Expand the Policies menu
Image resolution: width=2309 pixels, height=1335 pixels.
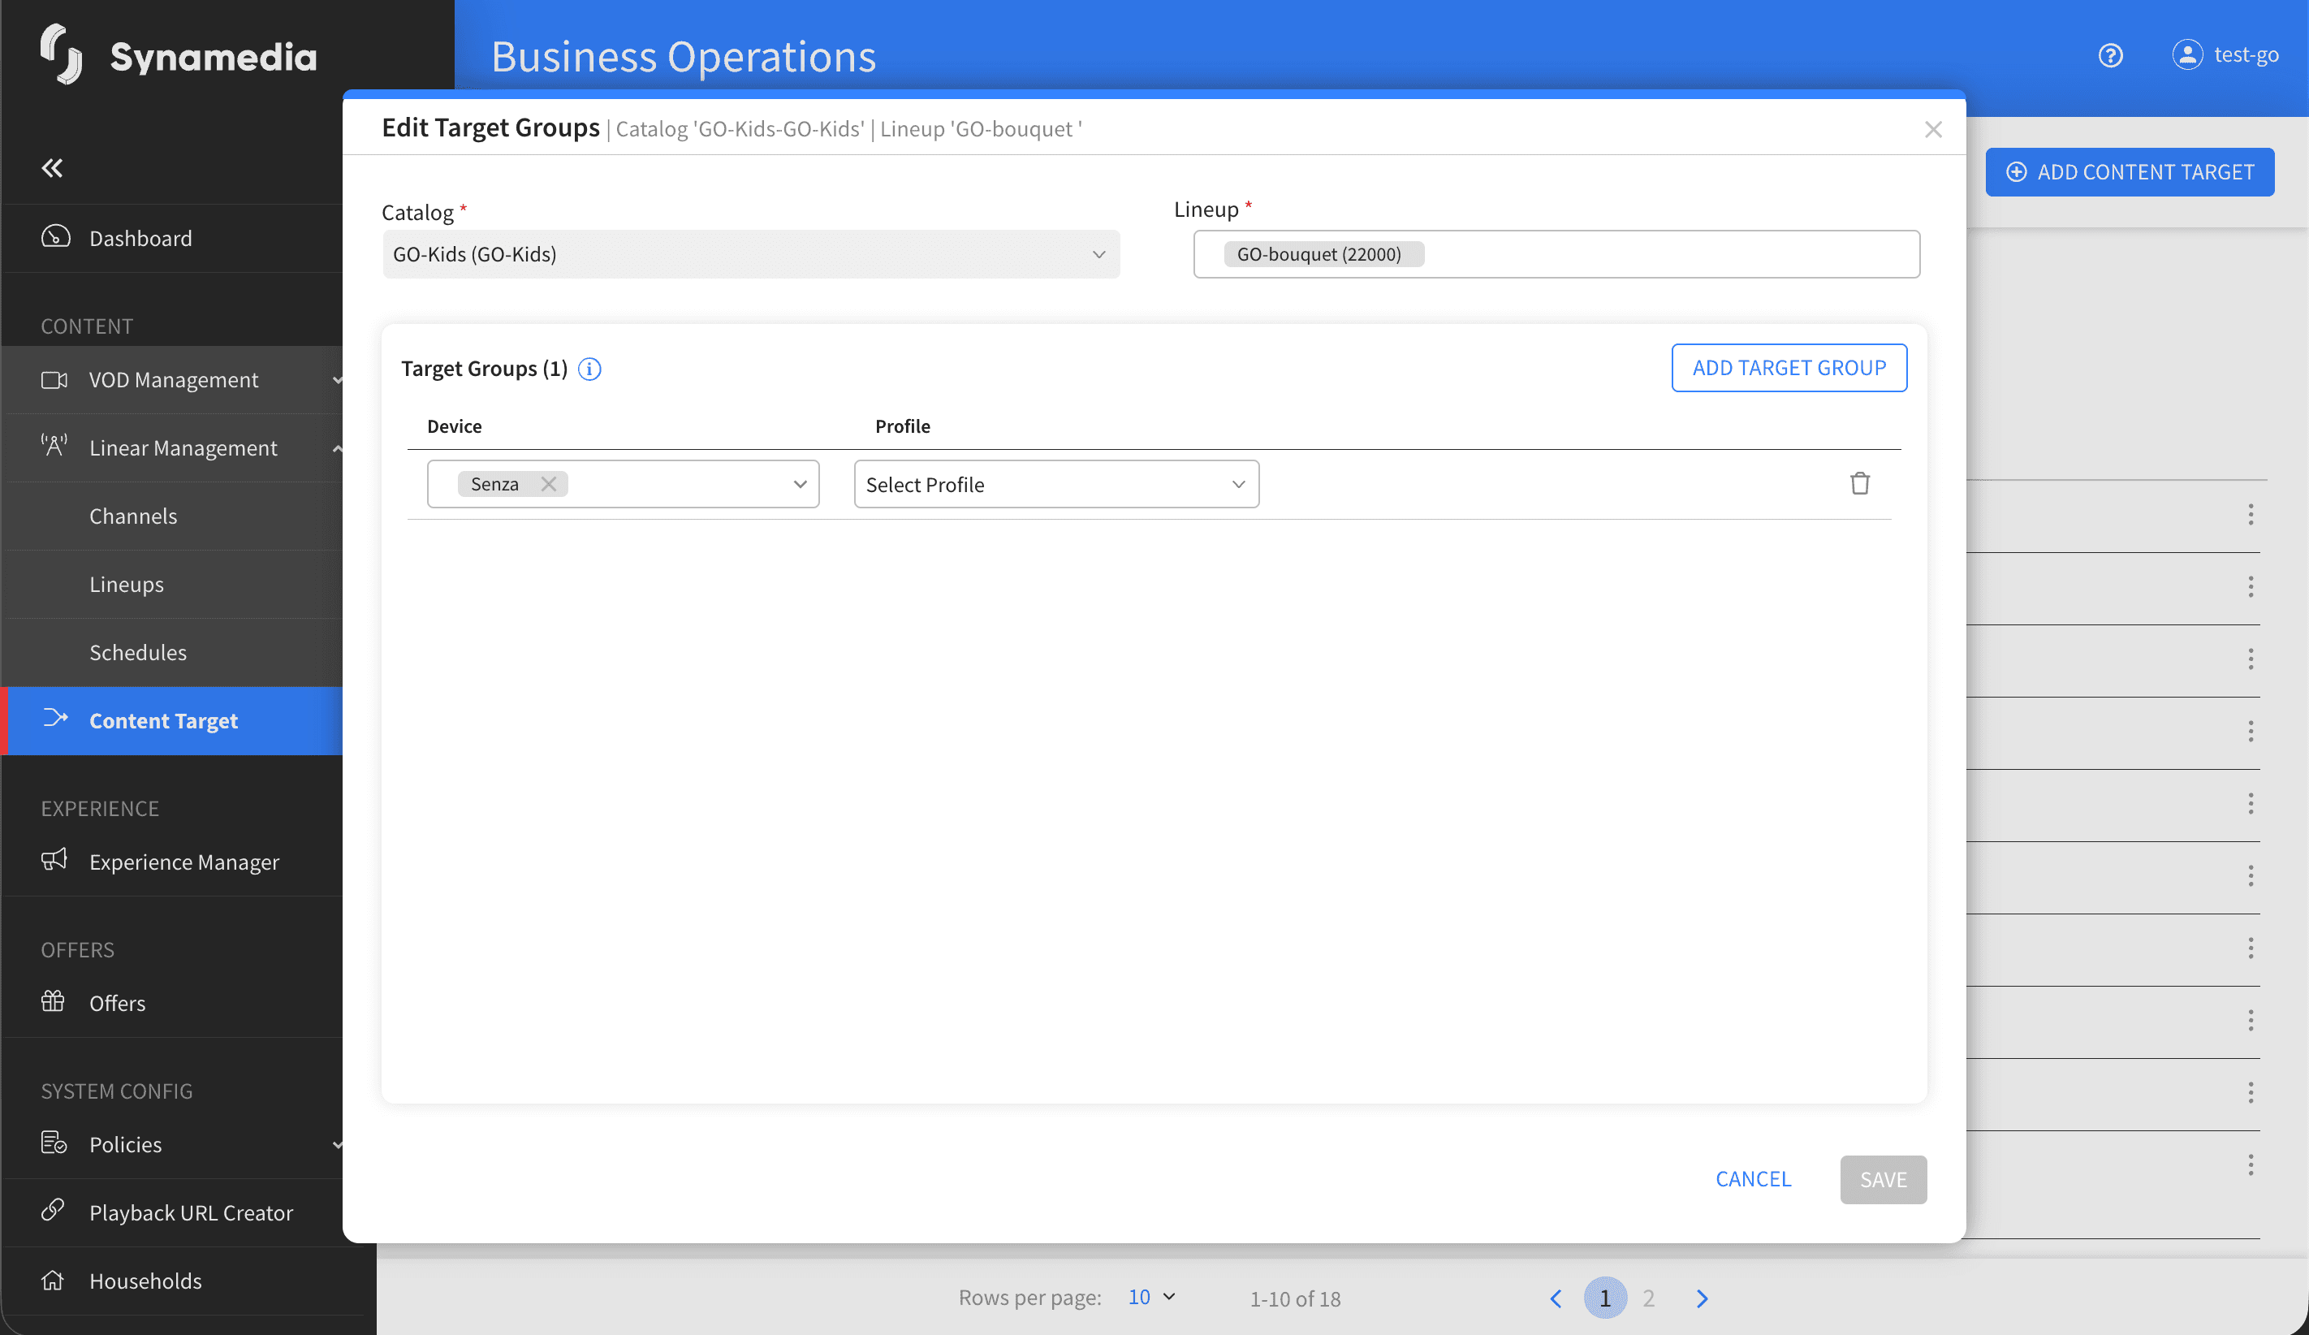click(x=338, y=1144)
